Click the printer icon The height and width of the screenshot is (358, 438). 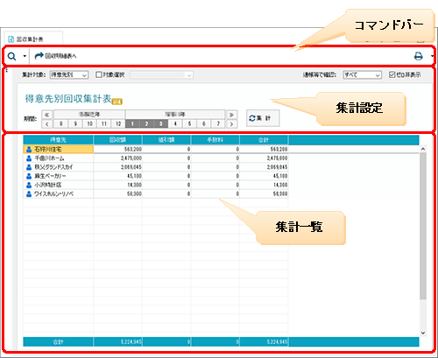pos(419,56)
